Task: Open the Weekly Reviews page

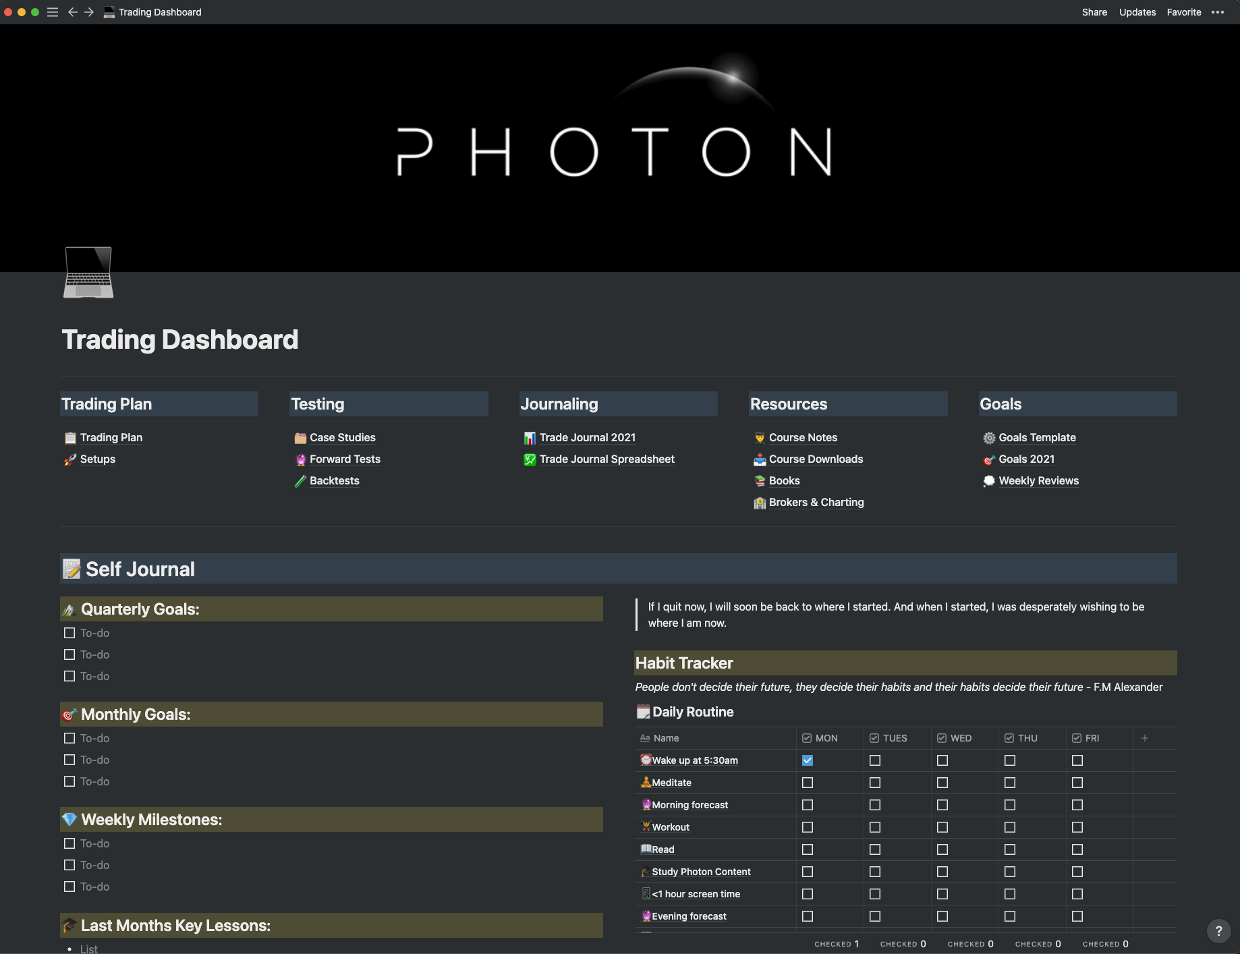Action: 1039,481
